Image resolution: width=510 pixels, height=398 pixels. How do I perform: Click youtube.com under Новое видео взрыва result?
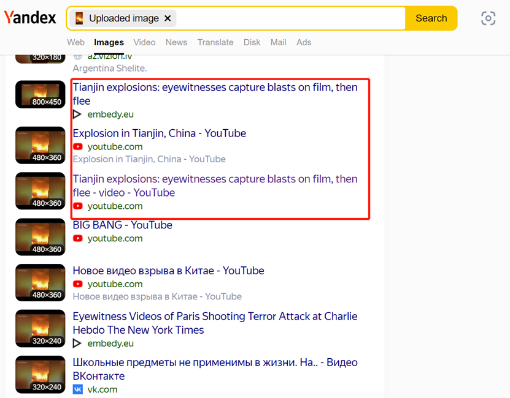[x=115, y=284]
